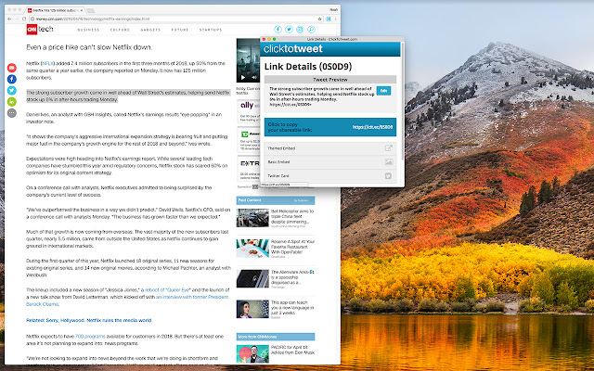Click the Paid Content section header
The image size is (594, 371).
coord(276,200)
